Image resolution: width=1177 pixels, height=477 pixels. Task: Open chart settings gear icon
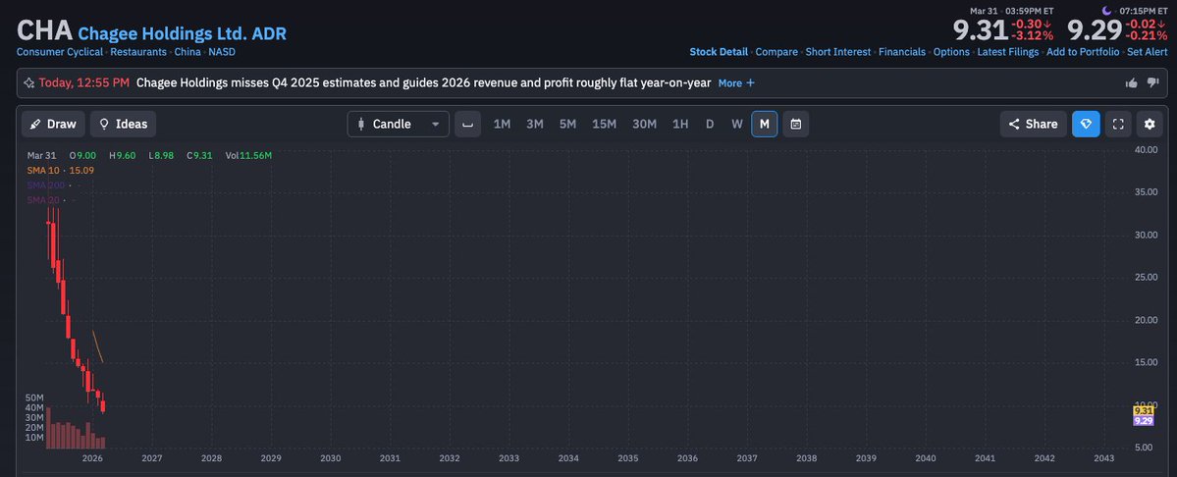1150,124
